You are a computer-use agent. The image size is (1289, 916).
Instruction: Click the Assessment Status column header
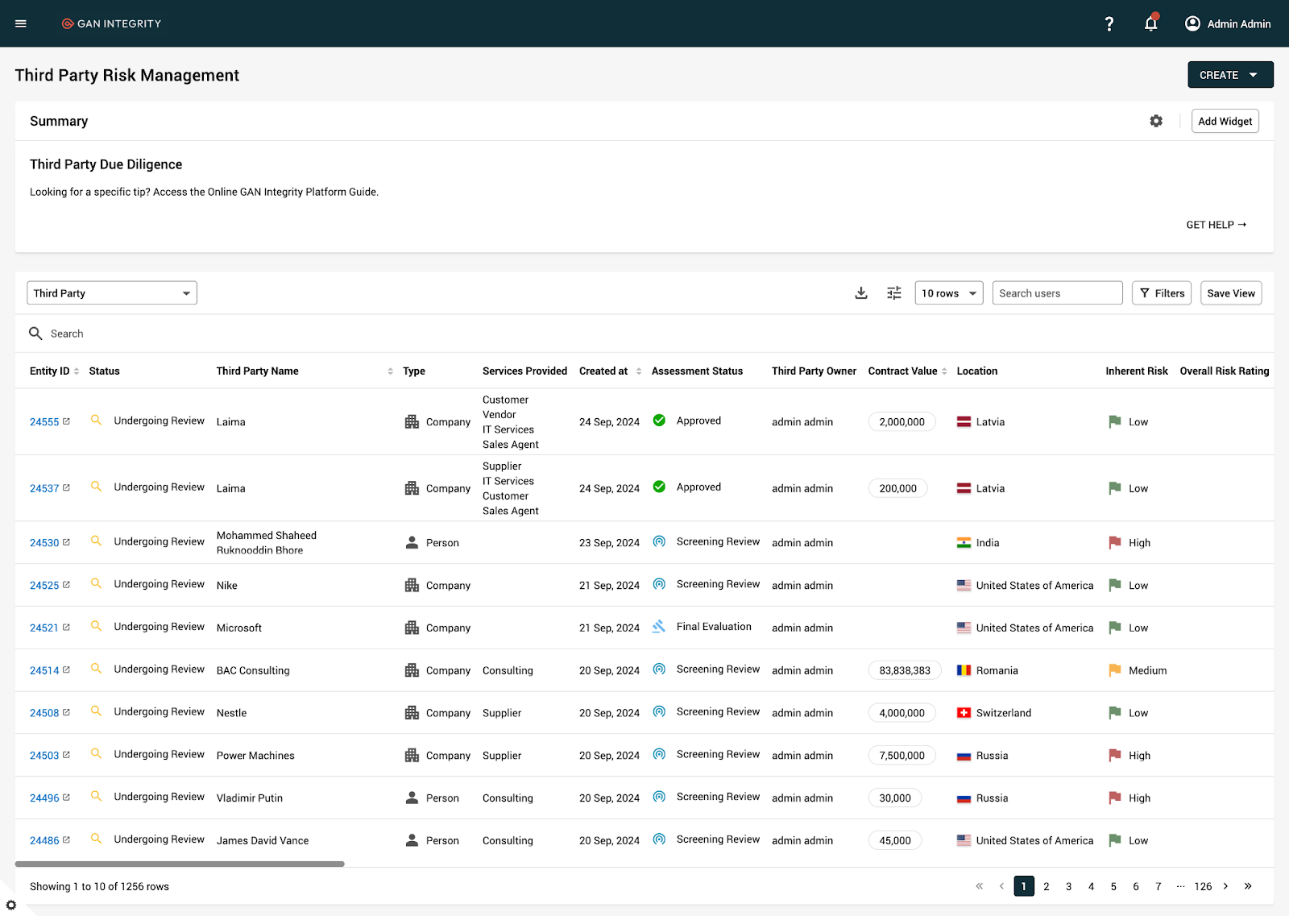[697, 371]
